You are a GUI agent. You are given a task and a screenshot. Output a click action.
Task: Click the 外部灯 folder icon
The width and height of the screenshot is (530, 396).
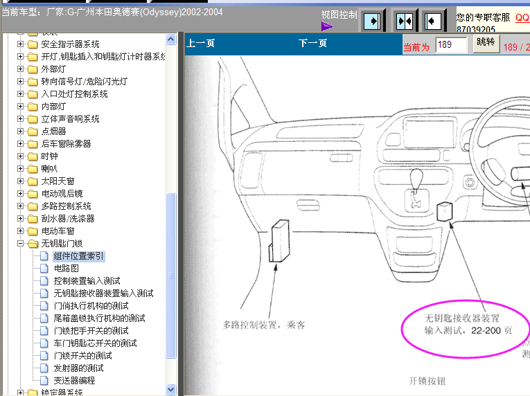point(33,69)
